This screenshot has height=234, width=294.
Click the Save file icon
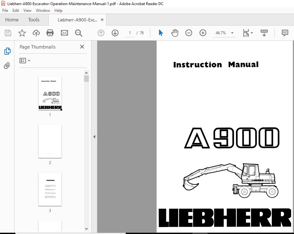(8, 33)
